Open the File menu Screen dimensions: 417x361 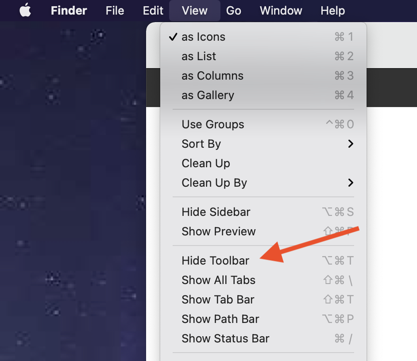tap(115, 11)
